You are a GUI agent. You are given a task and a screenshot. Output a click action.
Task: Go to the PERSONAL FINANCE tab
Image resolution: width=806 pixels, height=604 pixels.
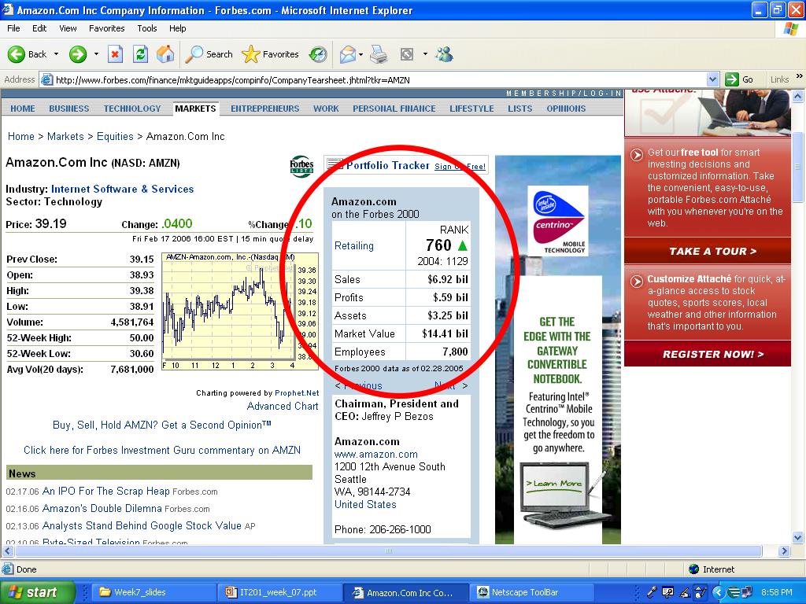coord(394,109)
